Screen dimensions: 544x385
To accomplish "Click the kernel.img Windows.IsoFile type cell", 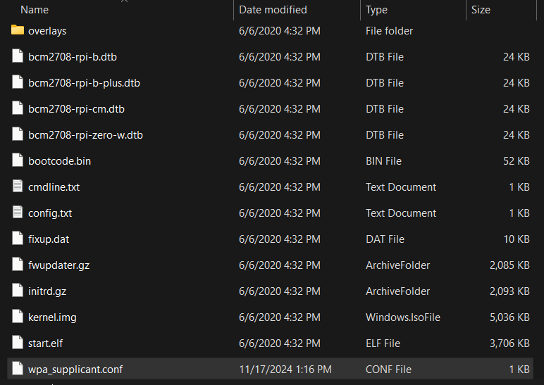I will click(402, 317).
